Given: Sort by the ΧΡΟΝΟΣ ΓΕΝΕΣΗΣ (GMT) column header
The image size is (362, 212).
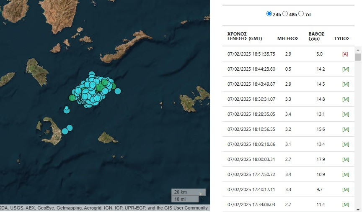Looking at the screenshot, I should (x=245, y=36).
